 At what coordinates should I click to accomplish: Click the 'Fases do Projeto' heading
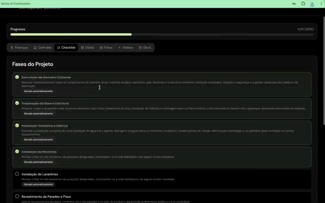pyautogui.click(x=33, y=64)
